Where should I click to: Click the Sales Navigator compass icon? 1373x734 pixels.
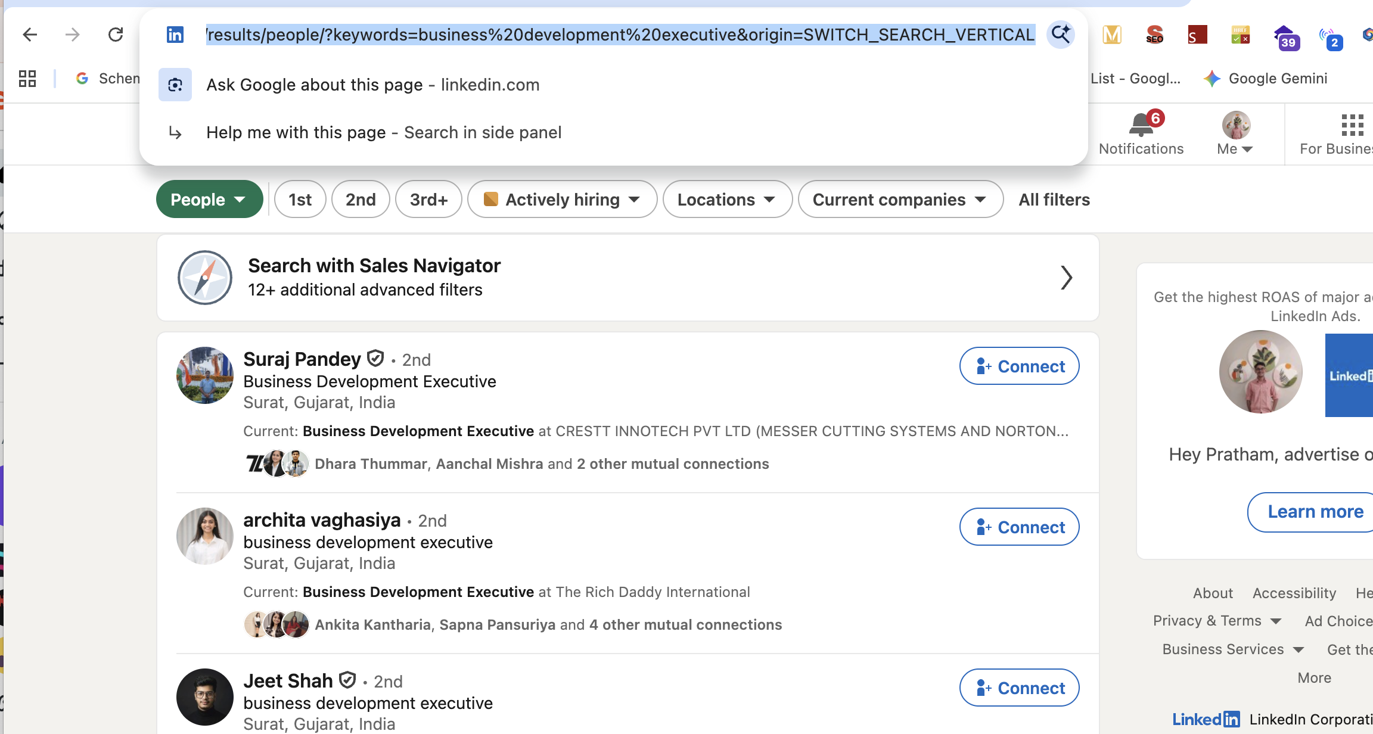tap(205, 278)
